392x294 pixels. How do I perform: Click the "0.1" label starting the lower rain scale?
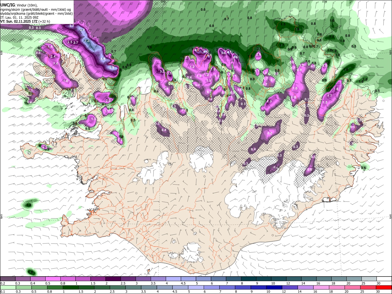[x=3, y=292]
